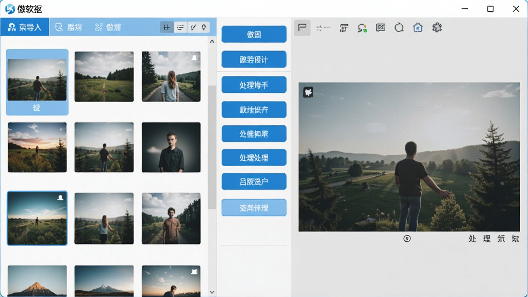Image resolution: width=528 pixels, height=297 pixels.
Task: Click the blue house icon
Action: click(418, 27)
